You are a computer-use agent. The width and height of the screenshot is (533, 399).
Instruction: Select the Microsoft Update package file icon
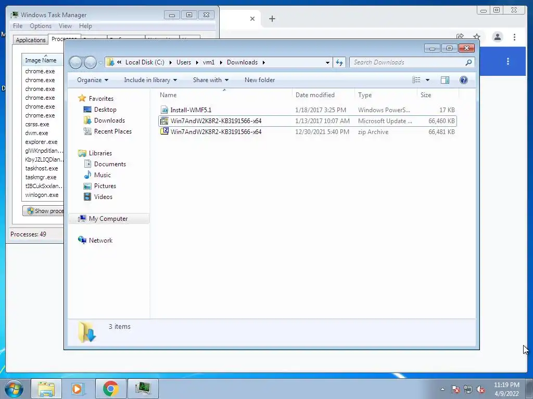(x=164, y=121)
